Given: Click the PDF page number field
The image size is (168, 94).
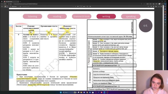Looking at the screenshot, I should [x=81, y=7].
